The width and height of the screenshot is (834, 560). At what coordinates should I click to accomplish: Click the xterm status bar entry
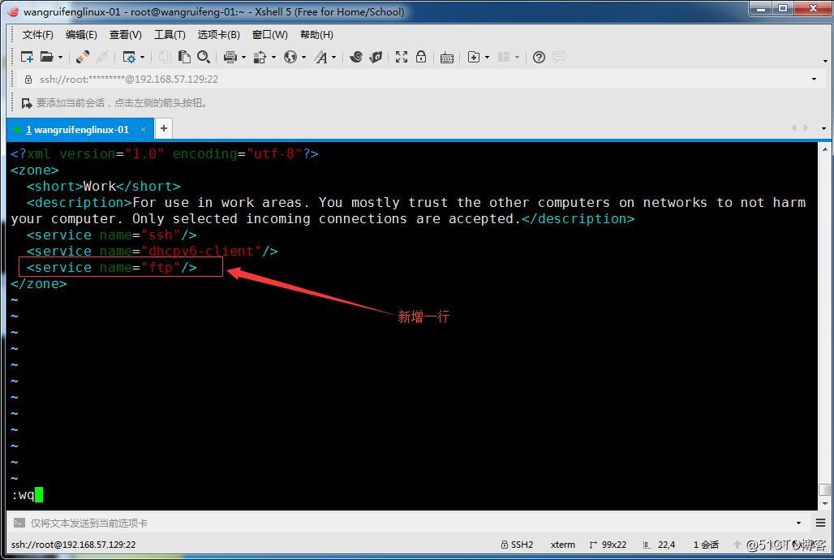[x=563, y=545]
